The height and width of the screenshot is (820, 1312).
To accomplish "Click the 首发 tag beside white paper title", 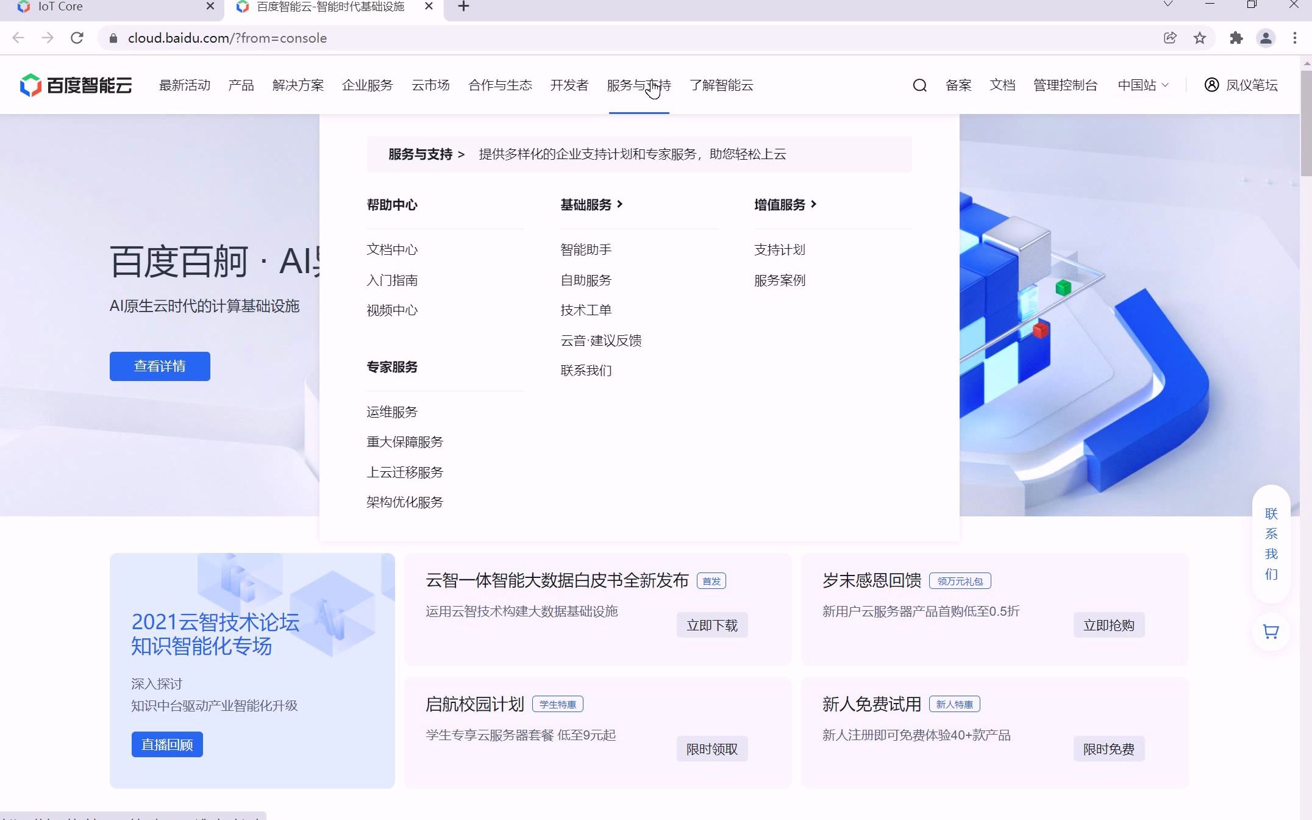I will pos(711,581).
